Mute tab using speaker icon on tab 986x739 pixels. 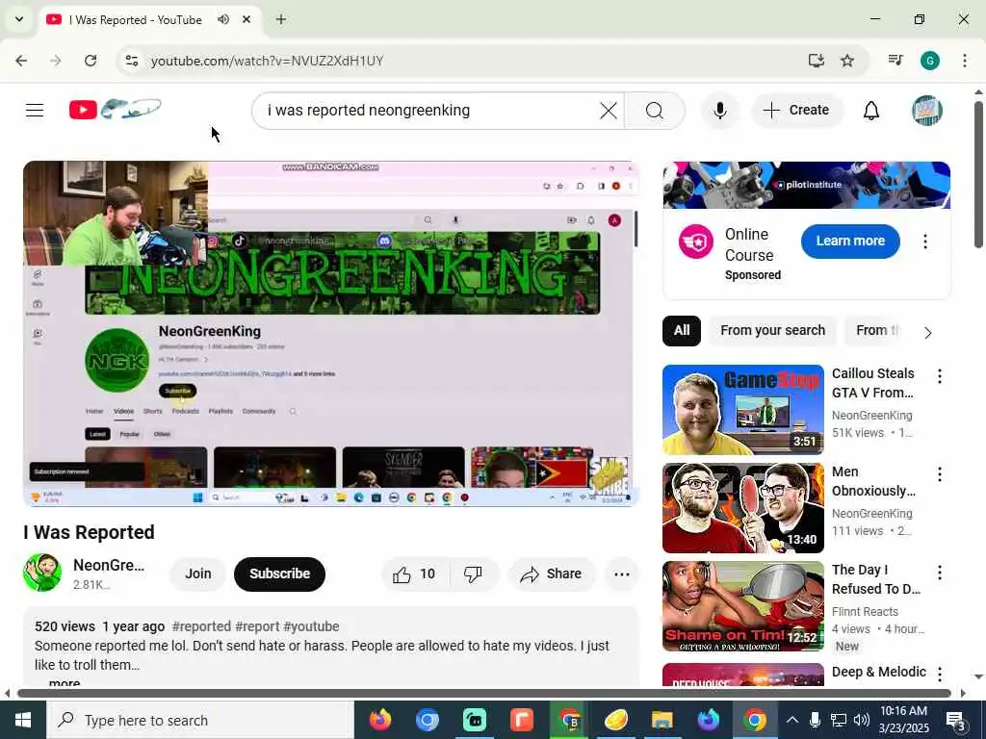pos(223,19)
